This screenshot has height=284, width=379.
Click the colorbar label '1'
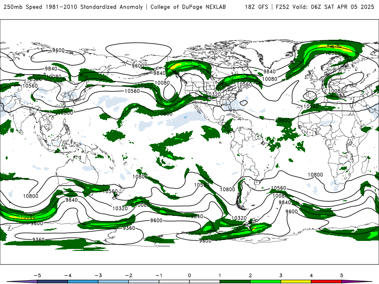pos(220,275)
